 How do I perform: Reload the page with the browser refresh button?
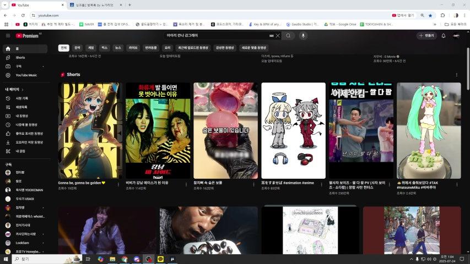pyautogui.click(x=23, y=15)
